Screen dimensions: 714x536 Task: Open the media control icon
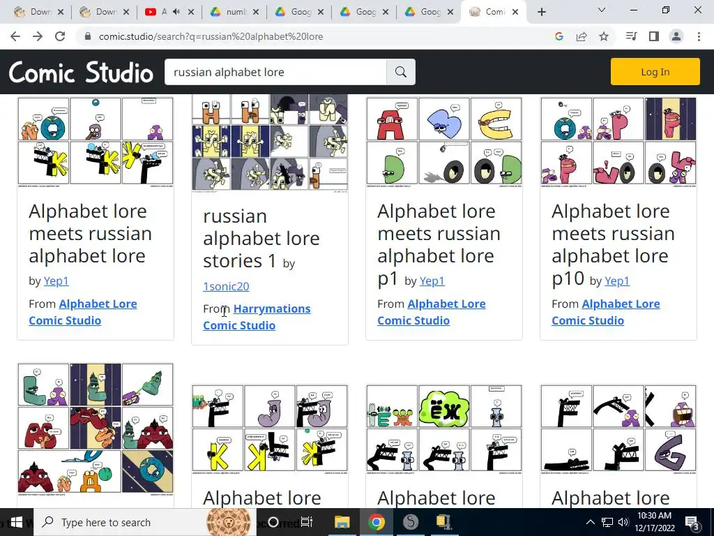pyautogui.click(x=631, y=36)
